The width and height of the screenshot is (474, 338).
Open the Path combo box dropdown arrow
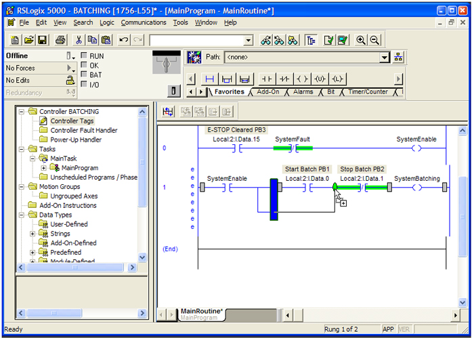(x=384, y=57)
